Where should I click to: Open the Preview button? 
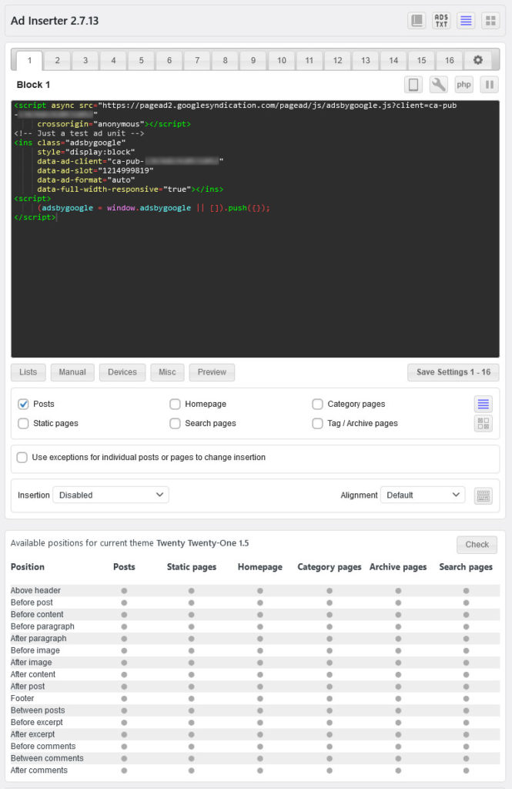click(212, 372)
